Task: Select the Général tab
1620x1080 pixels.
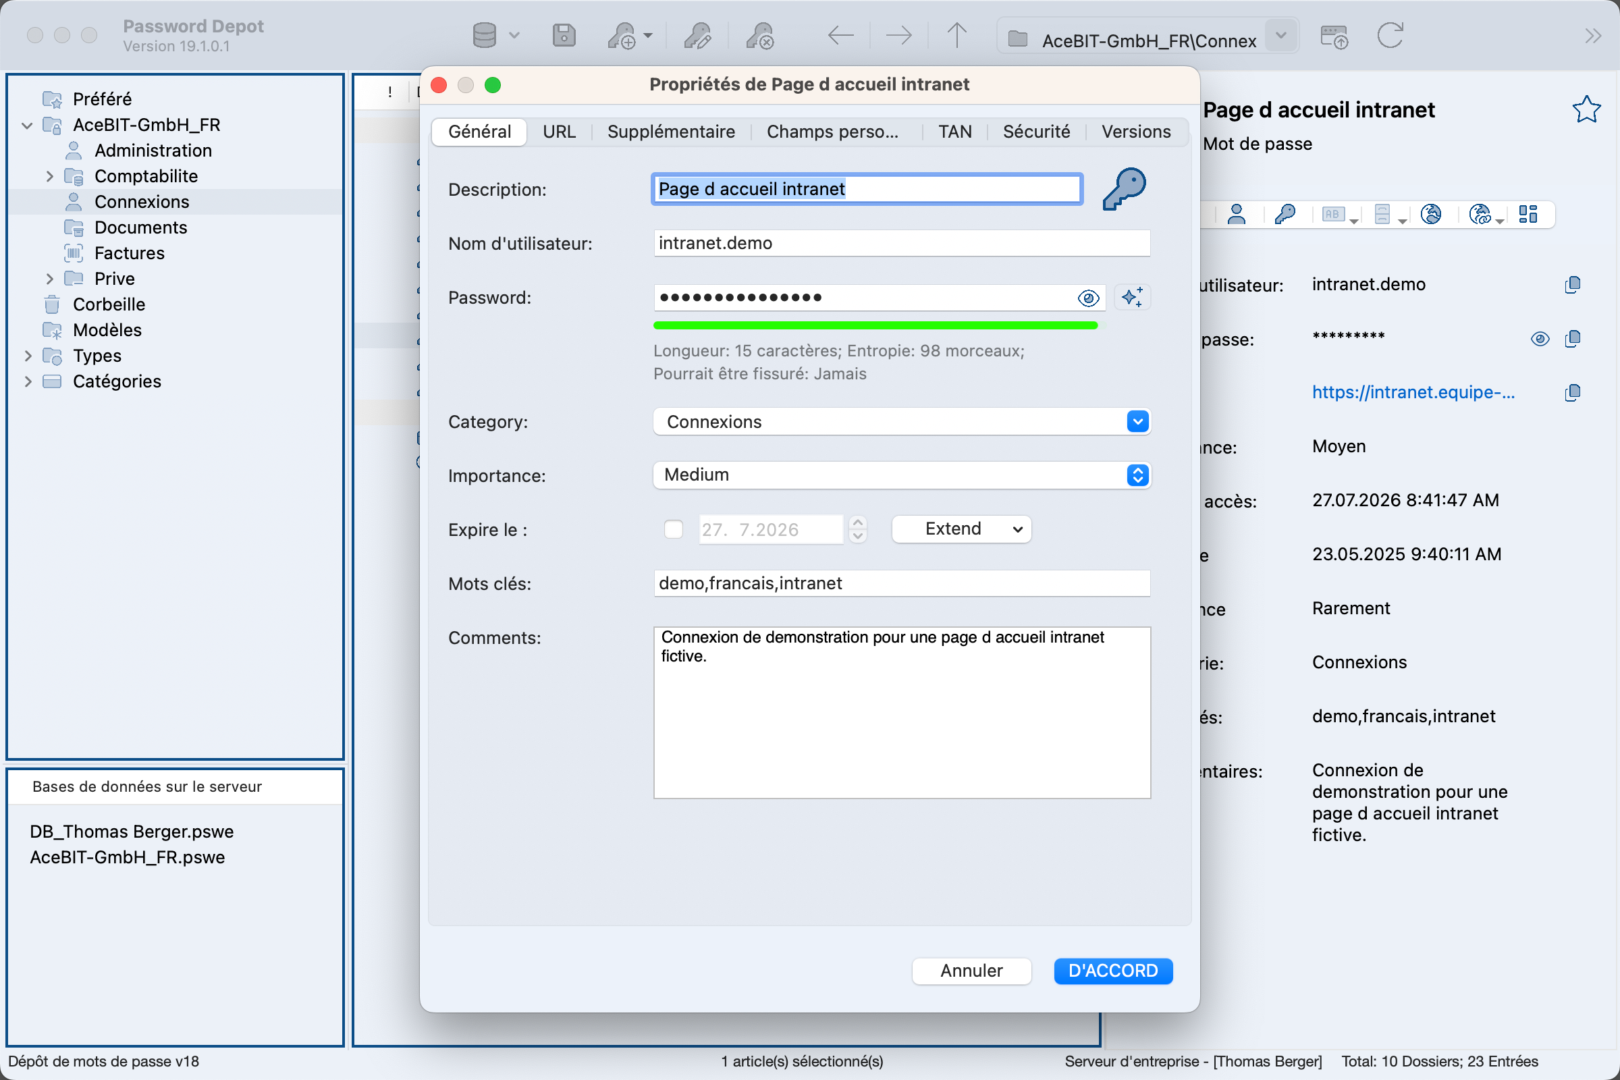Action: pos(479,132)
